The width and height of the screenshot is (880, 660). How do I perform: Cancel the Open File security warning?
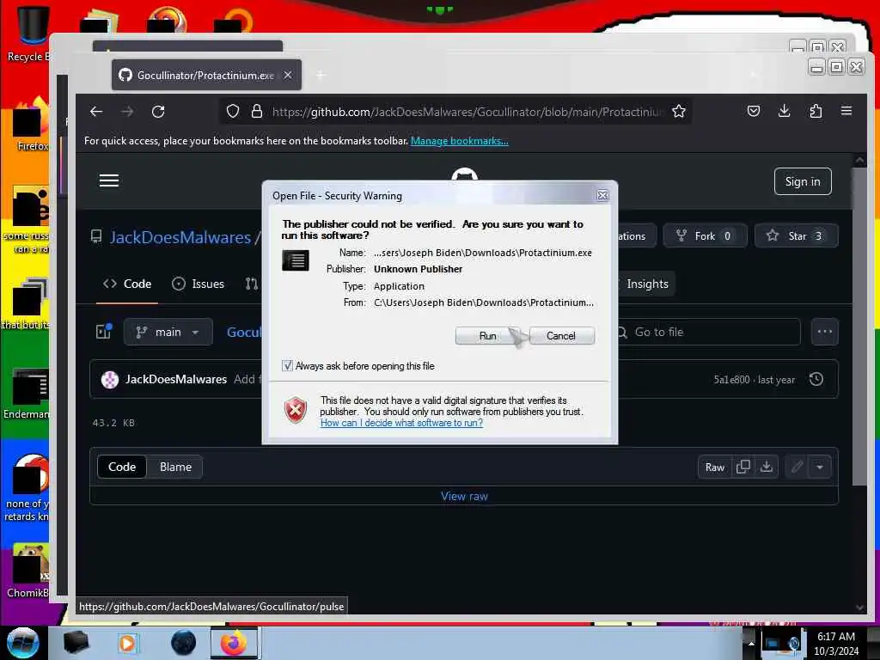click(561, 336)
